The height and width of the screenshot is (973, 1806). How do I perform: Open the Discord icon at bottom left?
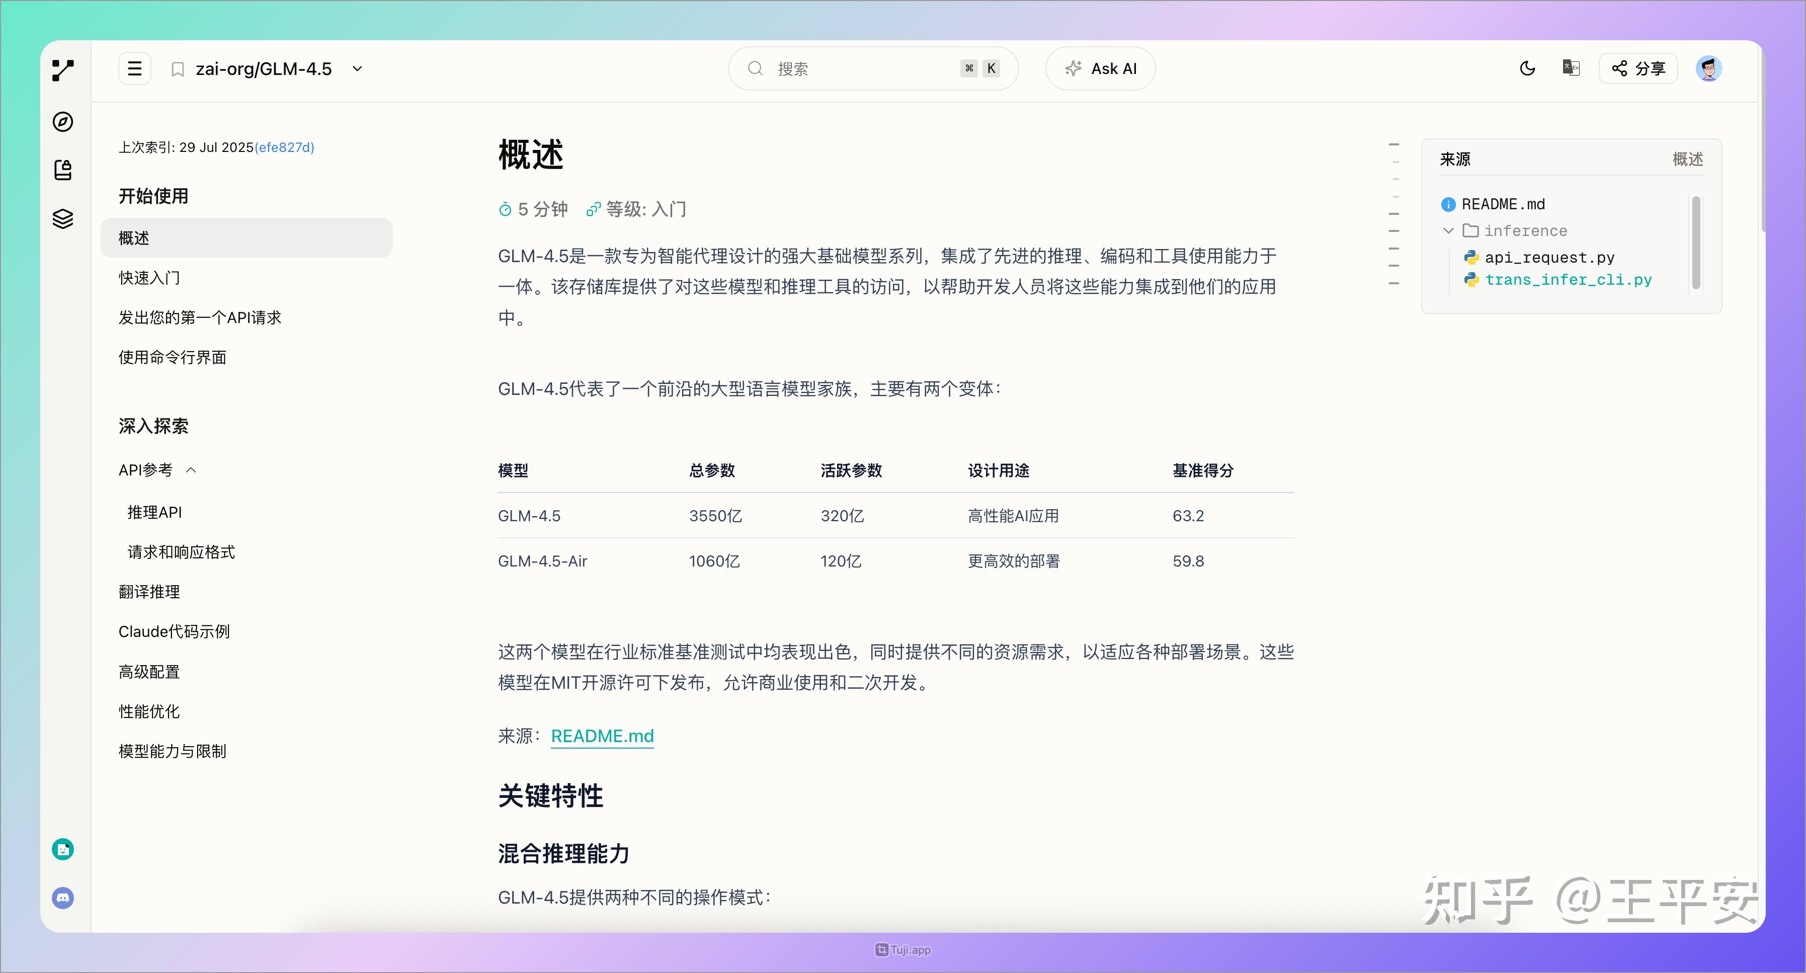click(62, 898)
